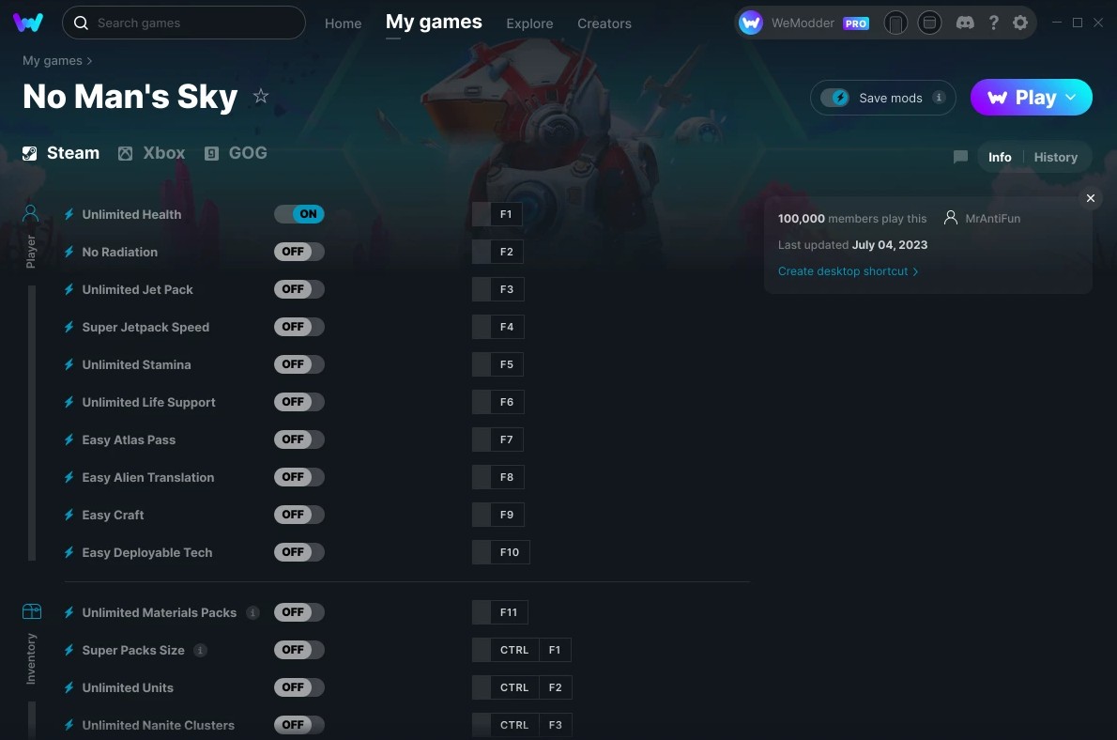The width and height of the screenshot is (1117, 740).
Task: Toggle the Save mods switch
Action: (834, 98)
